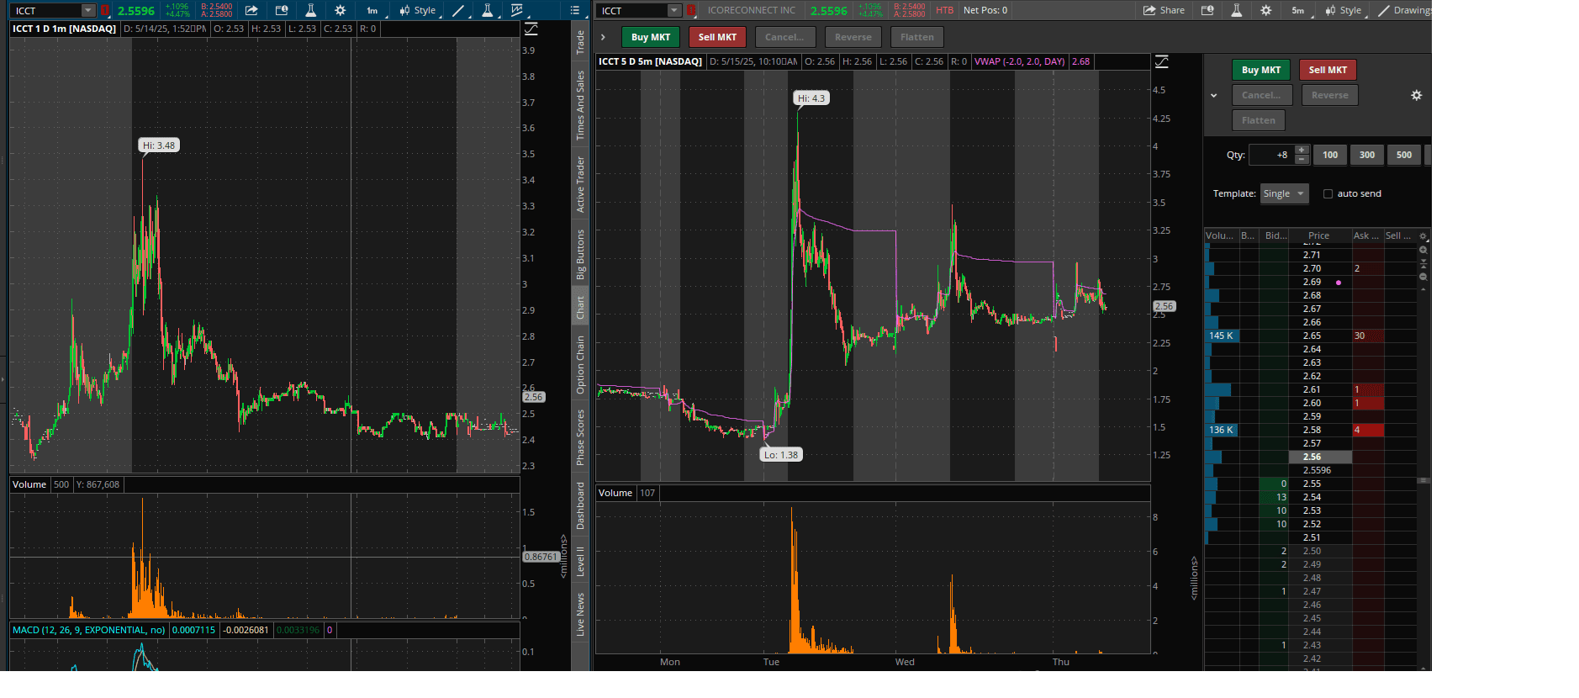Open the left chart's earnings calendar/news icon

pos(282,10)
